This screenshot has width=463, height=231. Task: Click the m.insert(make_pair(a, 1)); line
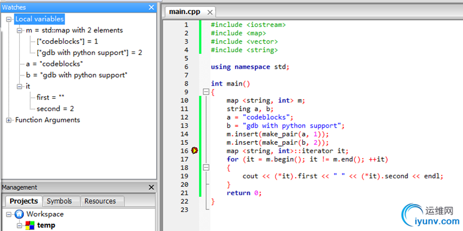point(278,134)
